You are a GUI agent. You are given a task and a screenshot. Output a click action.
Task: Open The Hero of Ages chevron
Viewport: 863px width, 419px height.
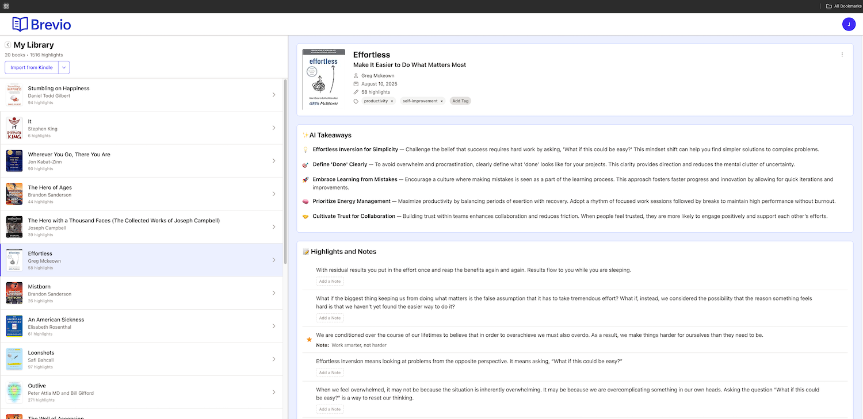click(x=274, y=194)
